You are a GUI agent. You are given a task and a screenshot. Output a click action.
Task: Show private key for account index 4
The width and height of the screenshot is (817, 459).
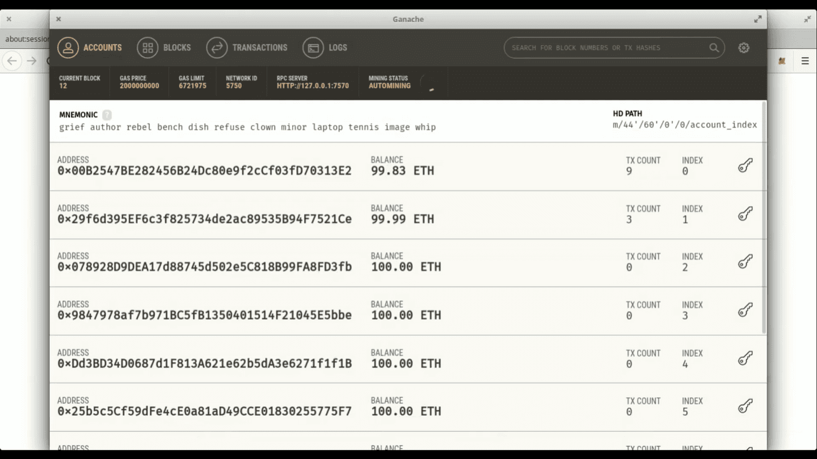pyautogui.click(x=745, y=358)
